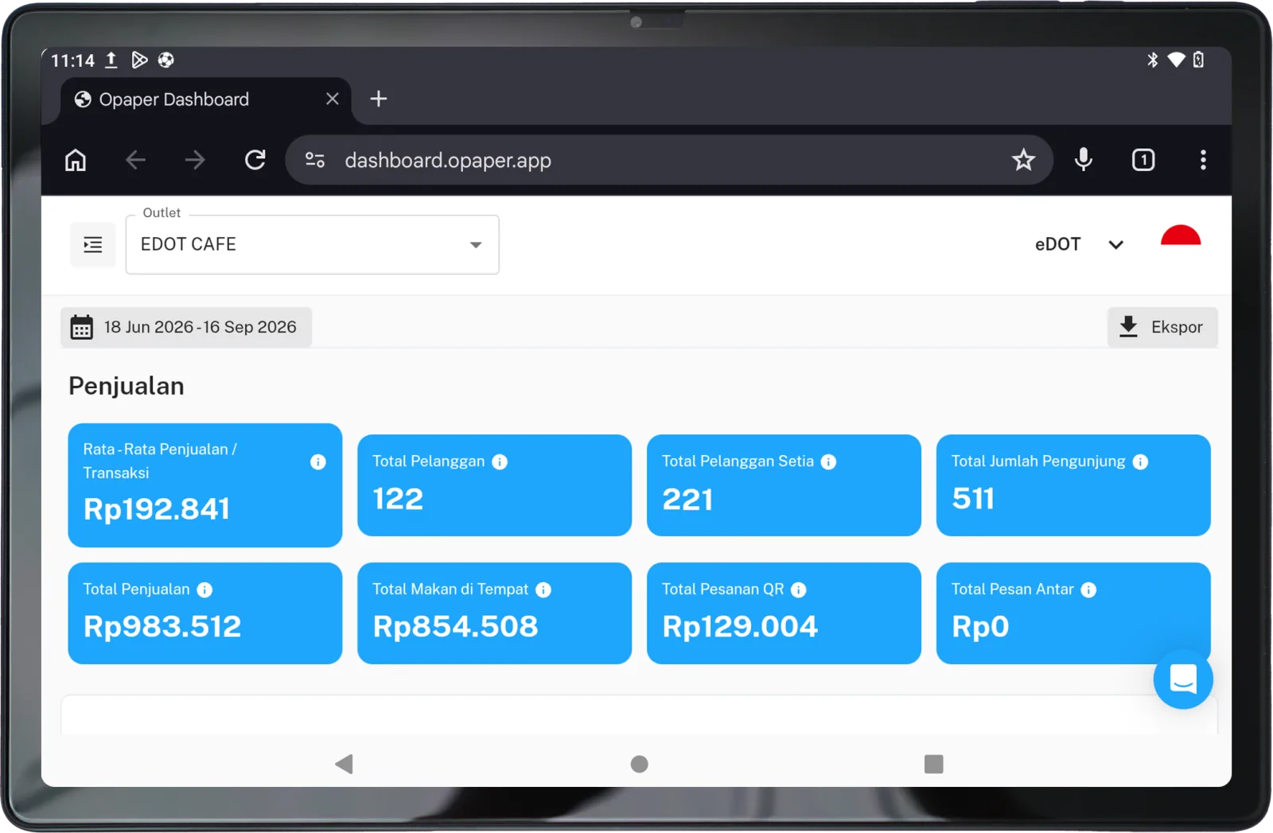Click the Rp983.512 Total Penjualan value
Viewport: 1273px width, 833px height.
[x=162, y=627]
